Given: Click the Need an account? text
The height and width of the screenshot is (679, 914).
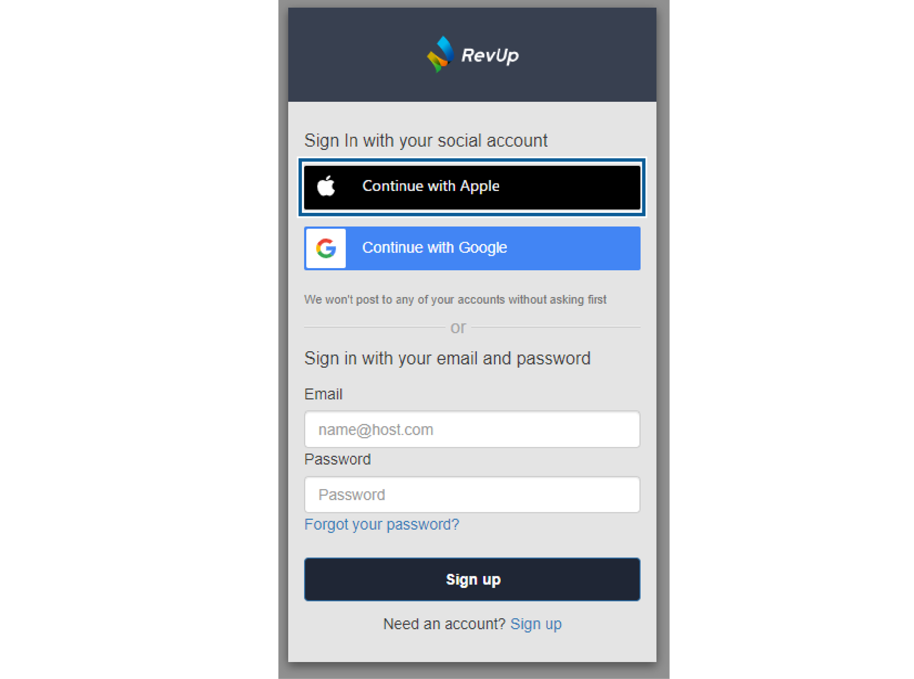Looking at the screenshot, I should tap(444, 623).
